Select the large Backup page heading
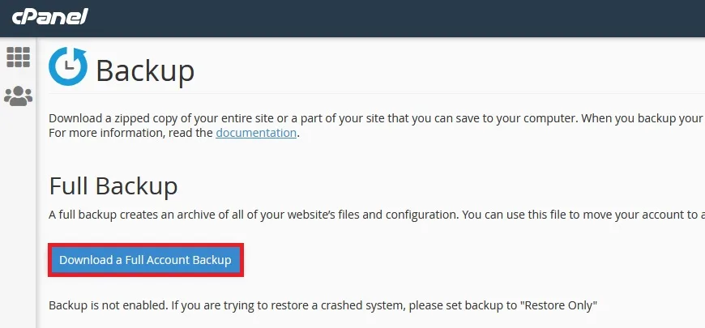The height and width of the screenshot is (328, 705). (x=145, y=71)
